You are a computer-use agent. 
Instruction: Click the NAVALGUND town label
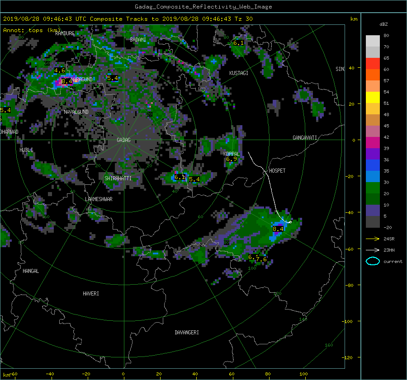click(76, 112)
